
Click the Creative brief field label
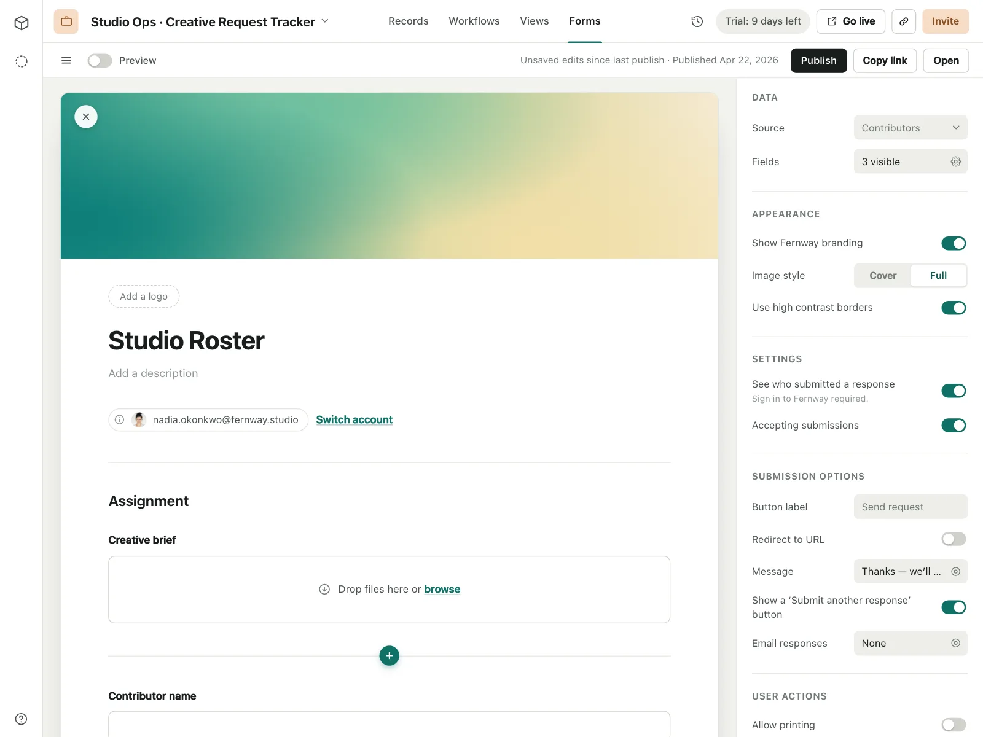click(x=143, y=540)
